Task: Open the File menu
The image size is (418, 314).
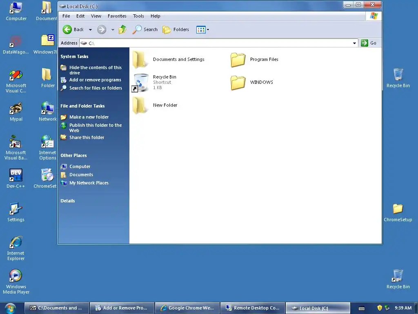Action: (66, 16)
